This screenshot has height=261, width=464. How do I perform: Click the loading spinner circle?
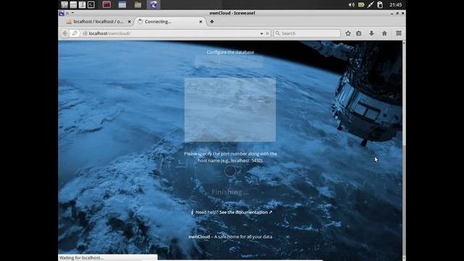[231, 171]
